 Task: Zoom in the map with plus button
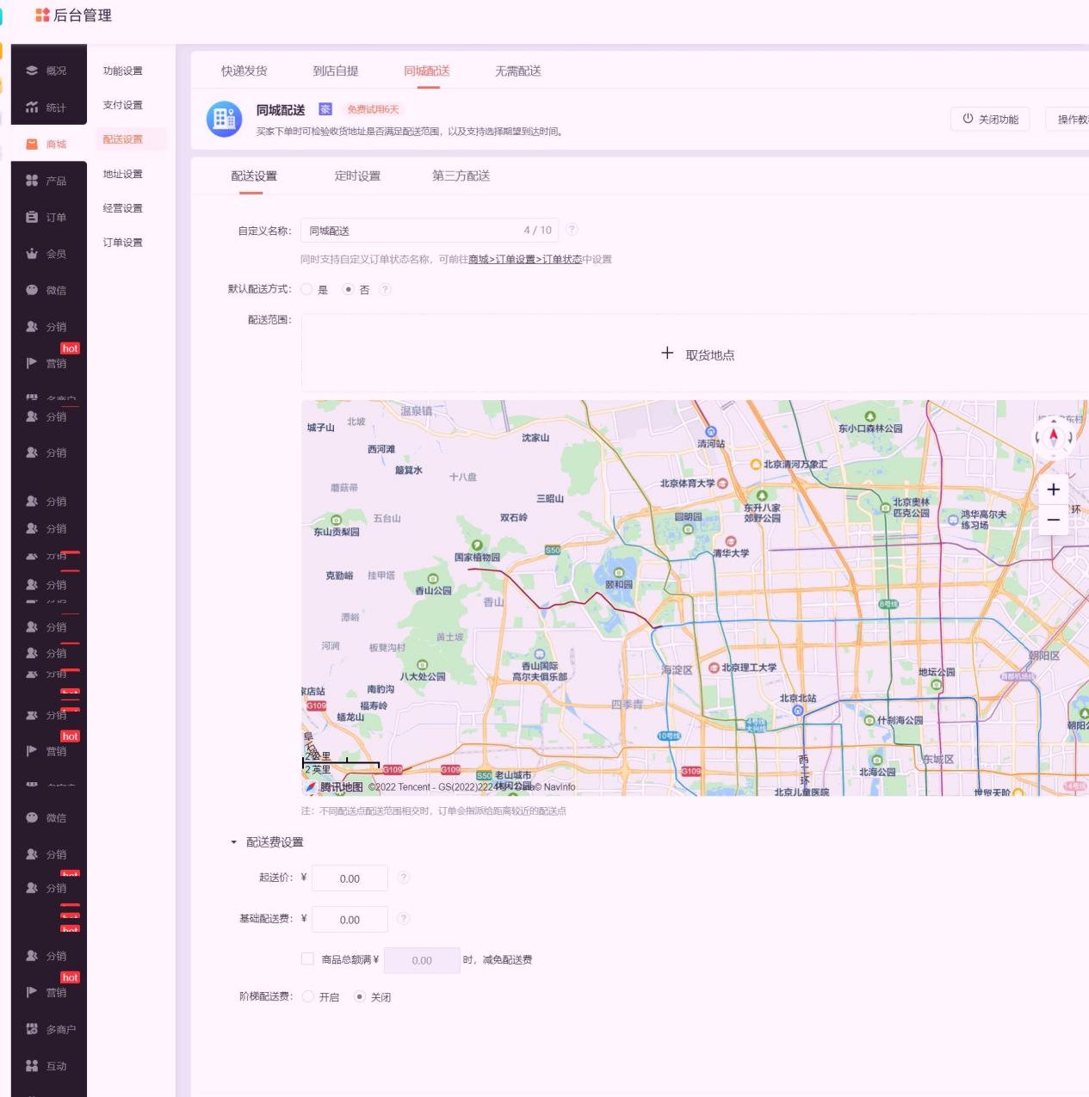coord(1053,490)
